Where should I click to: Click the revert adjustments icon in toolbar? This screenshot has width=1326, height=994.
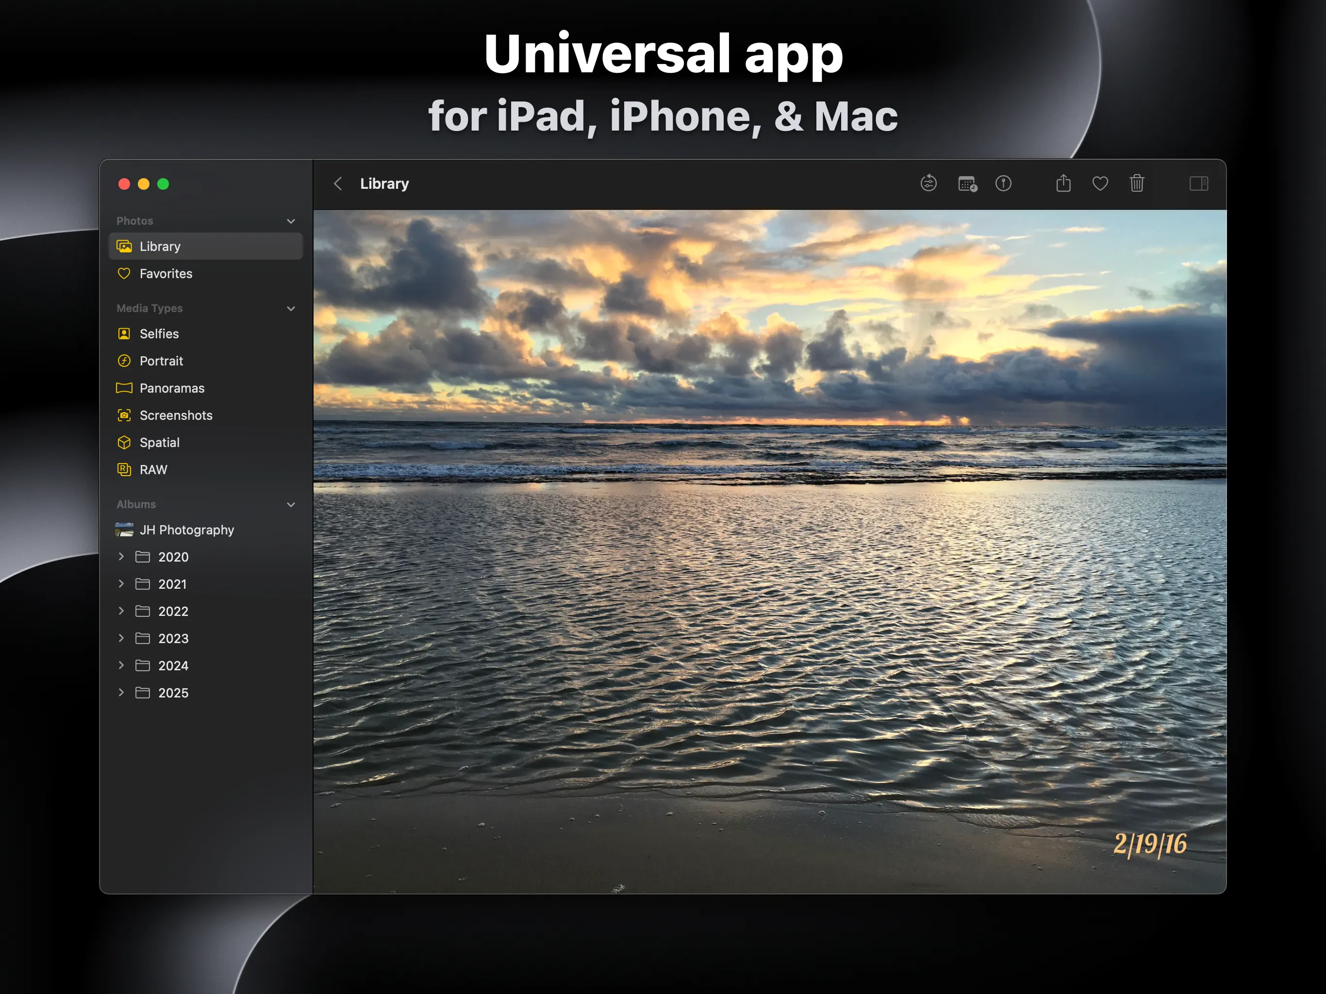[928, 183]
